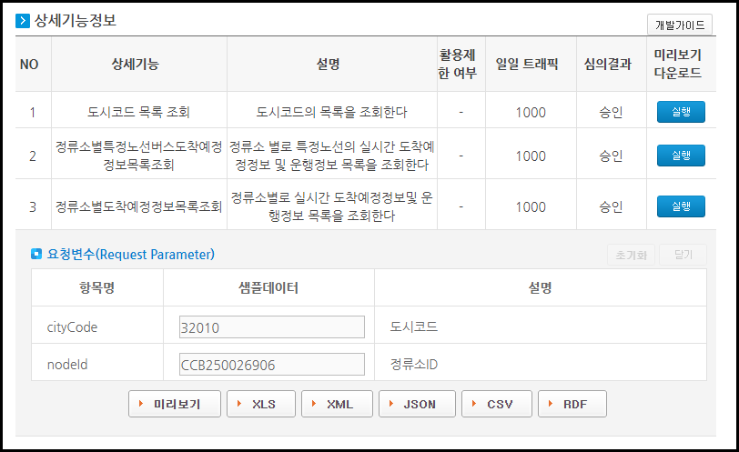Run 실행 for 도시코드 목록 조회
Screen dimensions: 739x452
pyautogui.click(x=681, y=112)
